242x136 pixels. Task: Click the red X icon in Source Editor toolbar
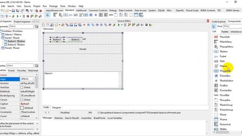click(x=84, y=25)
